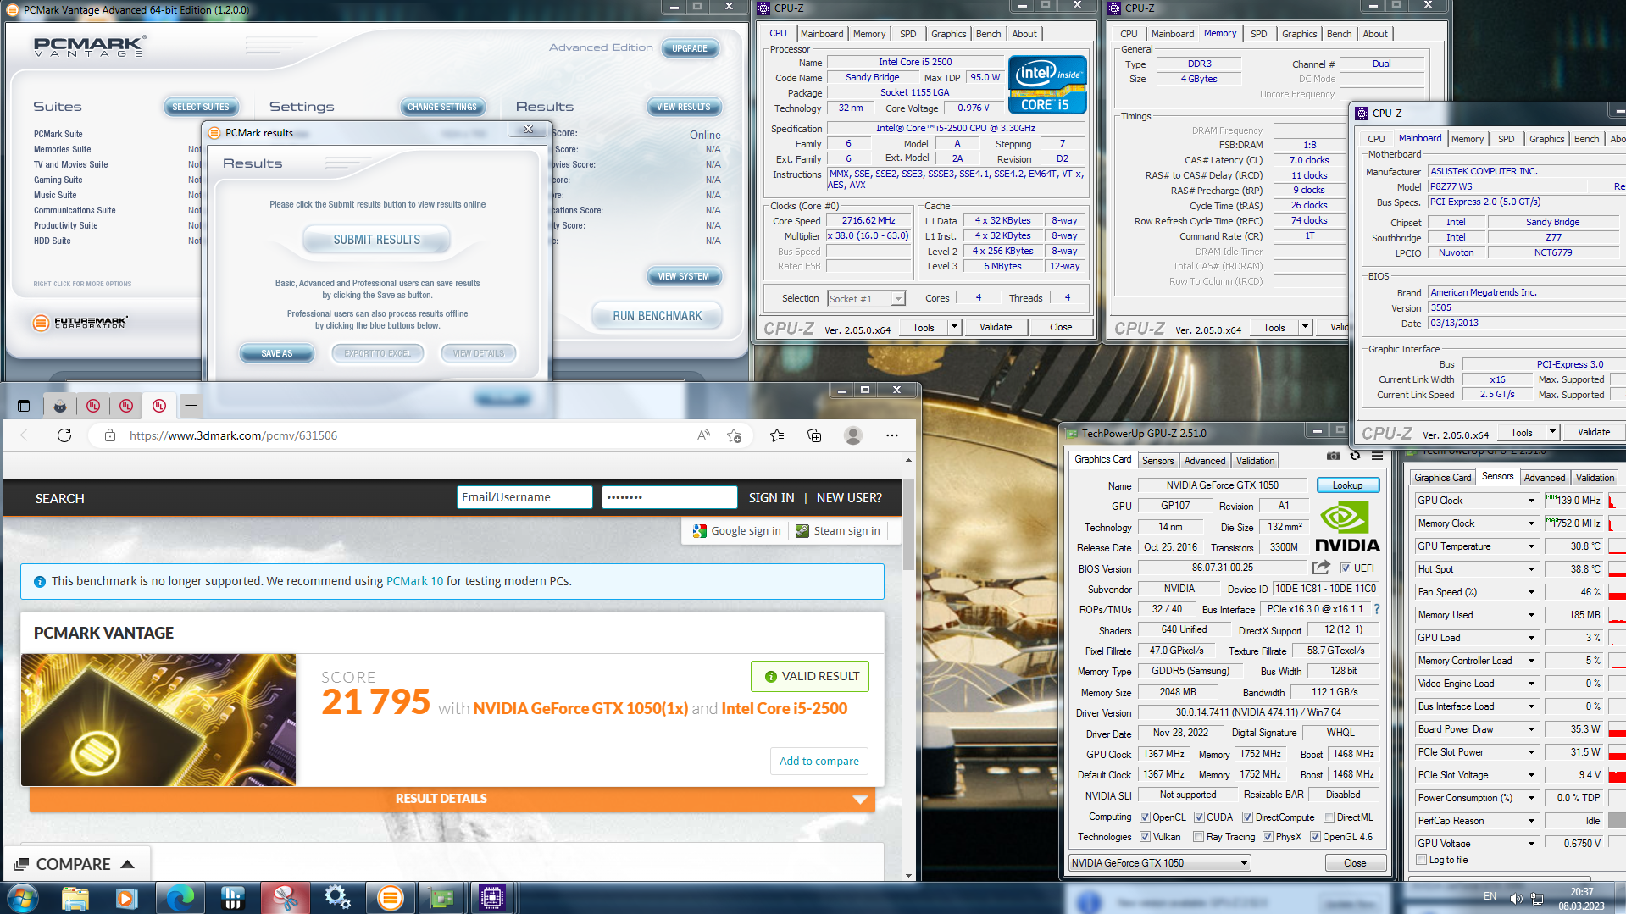1626x914 pixels.
Task: Toggle the Vulkan checkbox
Action: [1146, 837]
